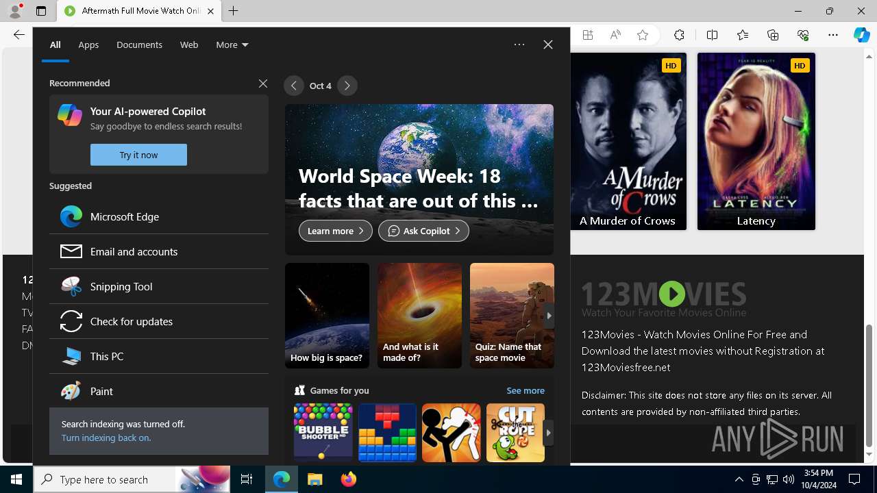The width and height of the screenshot is (877, 493).
Task: Click Learn more on Space Week
Action: 336,231
